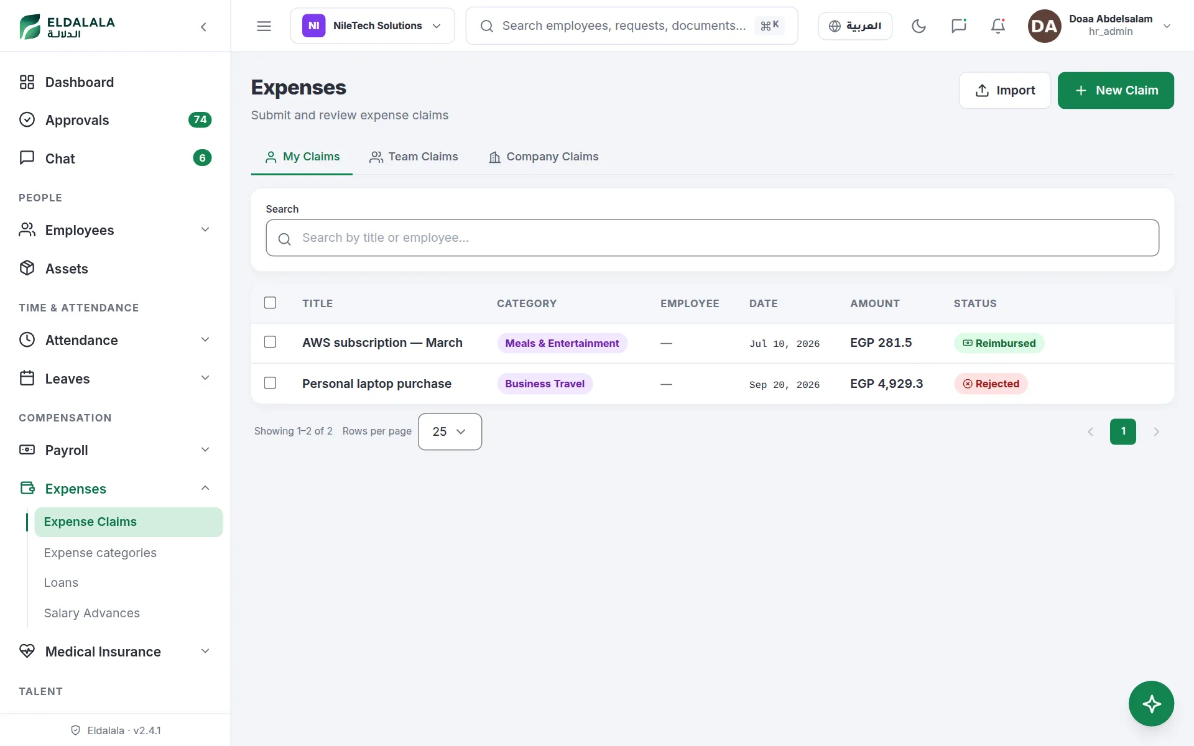Open the Loans submenu item
1194x746 pixels.
point(128,583)
